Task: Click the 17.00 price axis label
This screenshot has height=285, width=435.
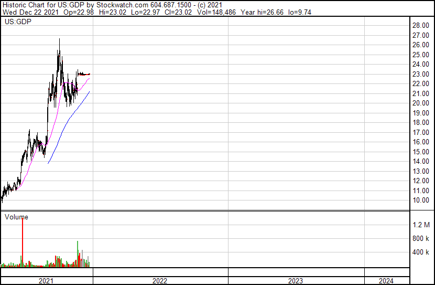Action: 421,132
